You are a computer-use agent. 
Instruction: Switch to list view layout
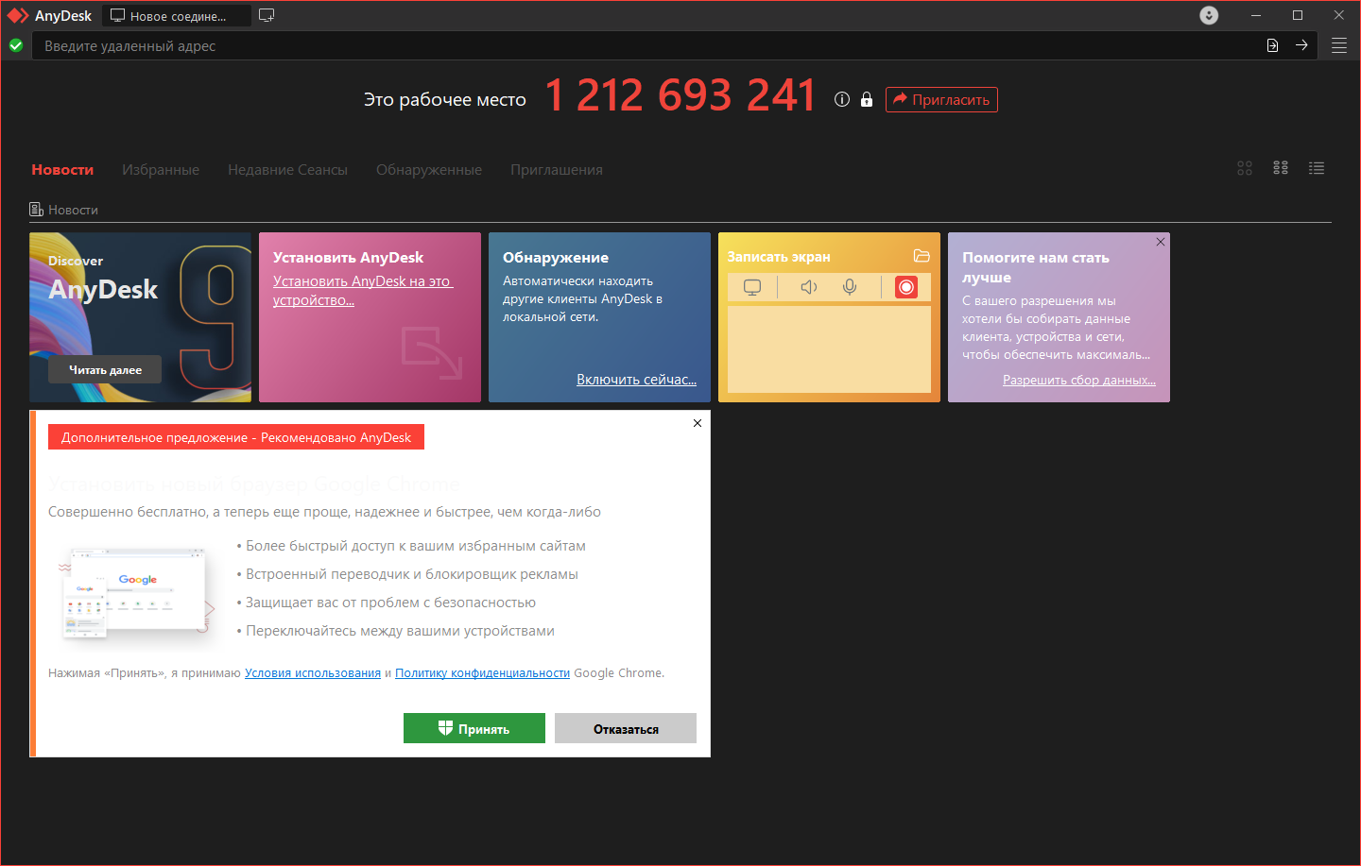[x=1317, y=168]
